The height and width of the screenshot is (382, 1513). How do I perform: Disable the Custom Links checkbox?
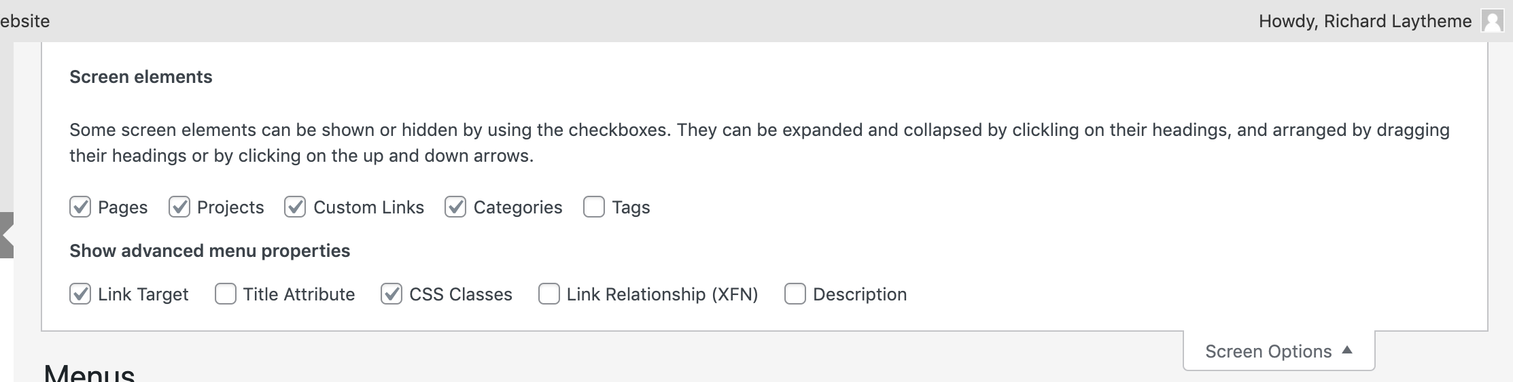pos(295,207)
